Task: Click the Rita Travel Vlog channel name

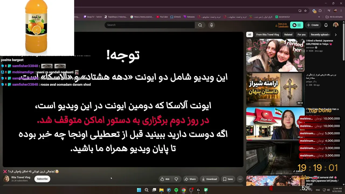Action: [21, 178]
